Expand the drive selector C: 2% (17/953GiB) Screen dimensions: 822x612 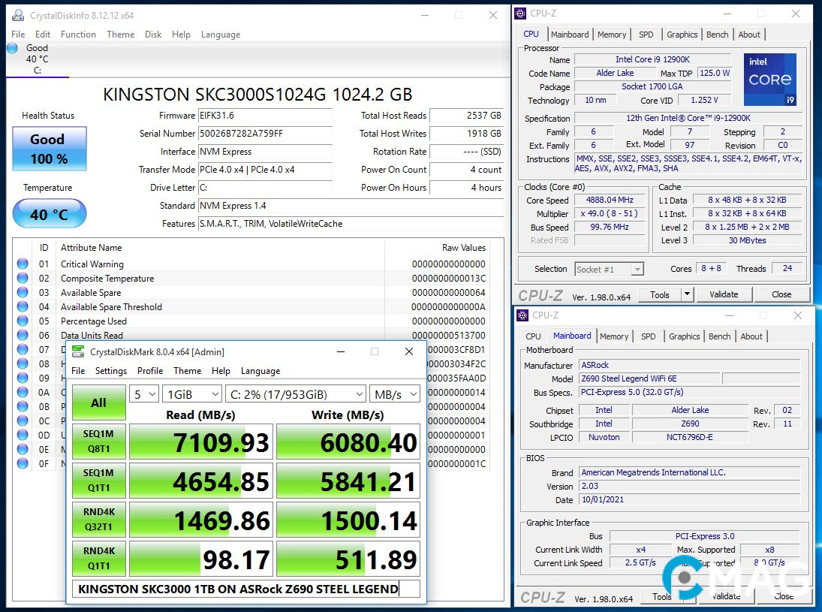coord(296,394)
